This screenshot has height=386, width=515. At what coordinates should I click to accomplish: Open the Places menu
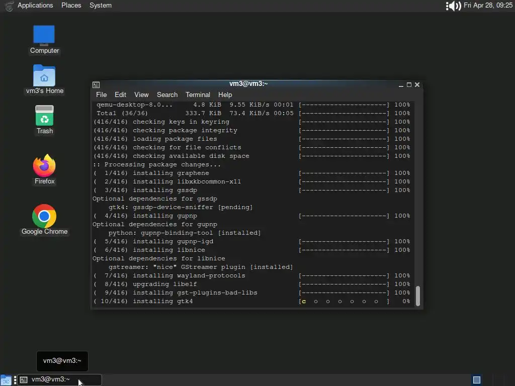71,5
